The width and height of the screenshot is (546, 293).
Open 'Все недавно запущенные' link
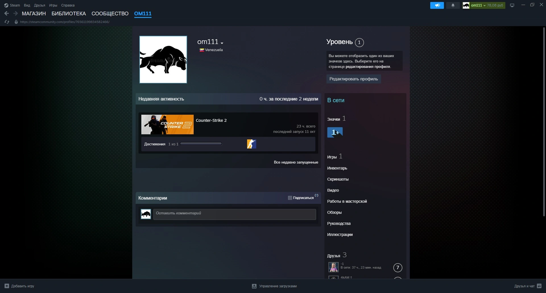click(296, 162)
